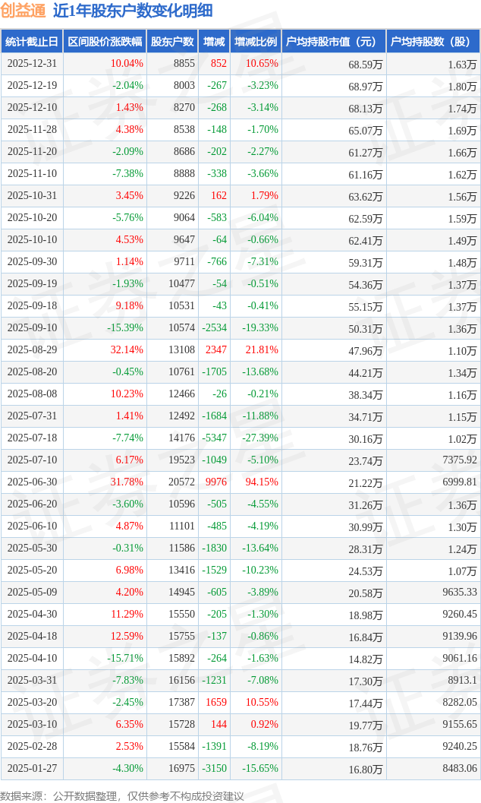481x803 pixels.
Task: Click the 股东户数 column header
Action: [x=172, y=42]
